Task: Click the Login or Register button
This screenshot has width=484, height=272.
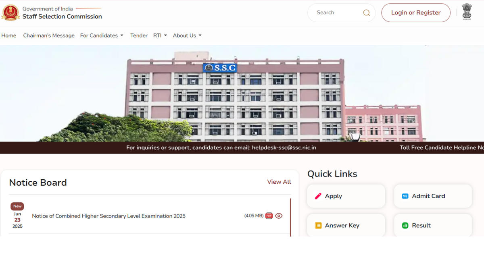Action: (x=416, y=12)
